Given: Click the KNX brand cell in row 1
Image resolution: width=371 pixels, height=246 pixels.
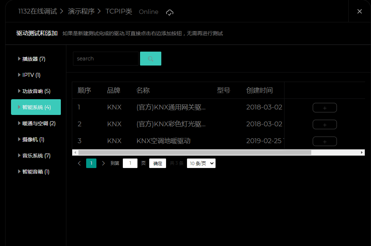Looking at the screenshot, I should coord(114,107).
